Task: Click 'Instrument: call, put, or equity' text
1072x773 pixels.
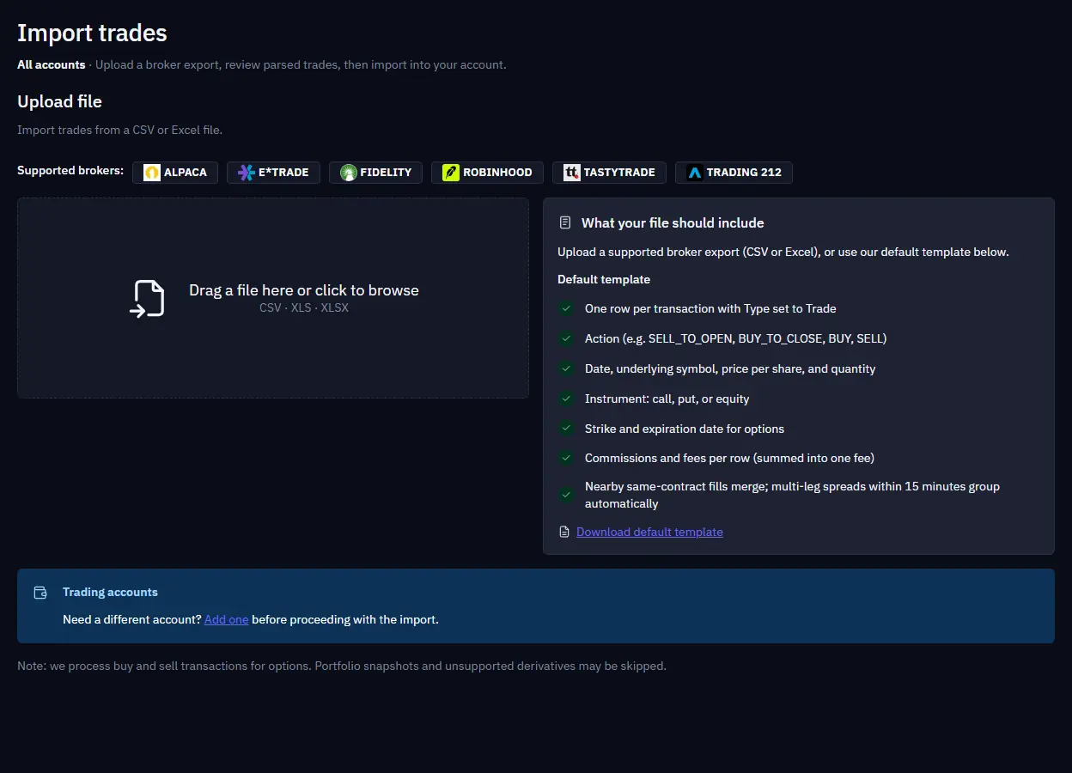Action: point(667,399)
